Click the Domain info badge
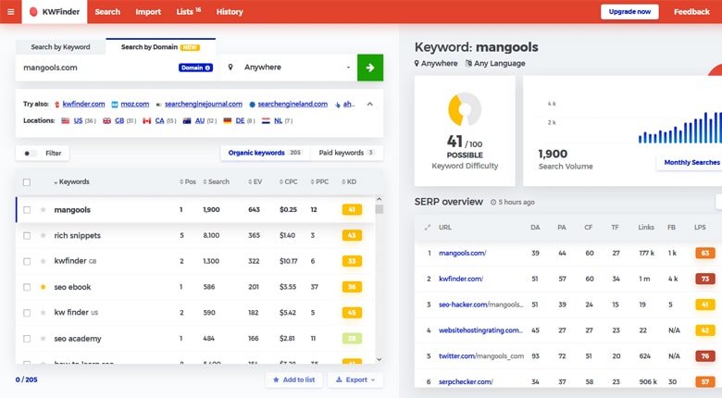 (x=195, y=68)
